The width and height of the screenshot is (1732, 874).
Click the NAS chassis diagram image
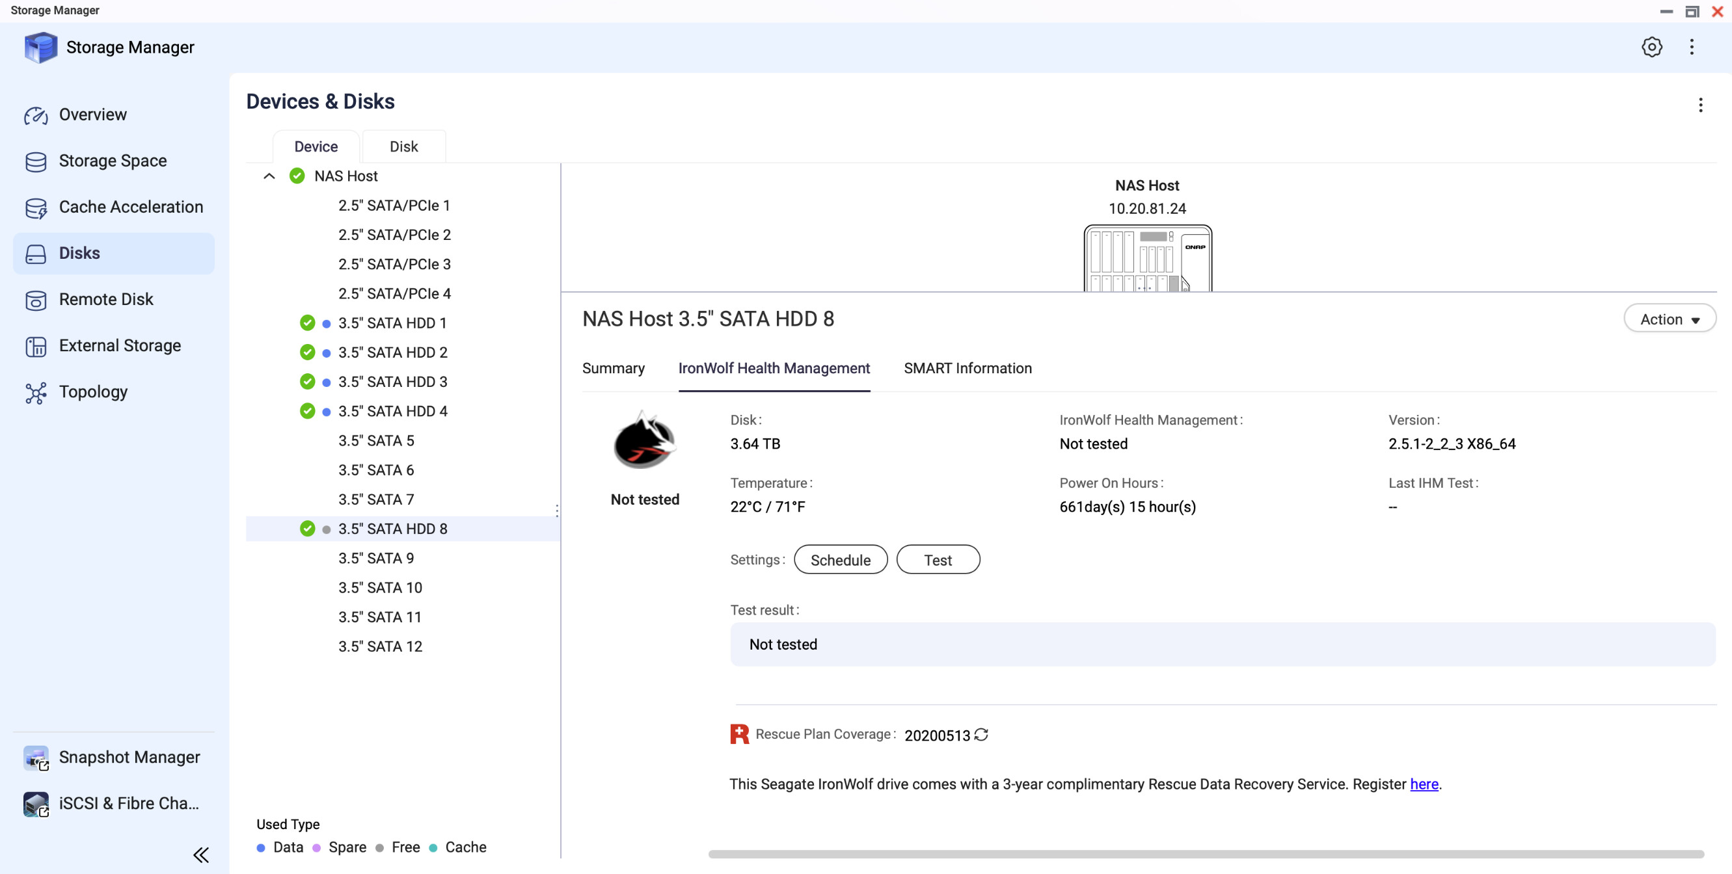(x=1148, y=258)
